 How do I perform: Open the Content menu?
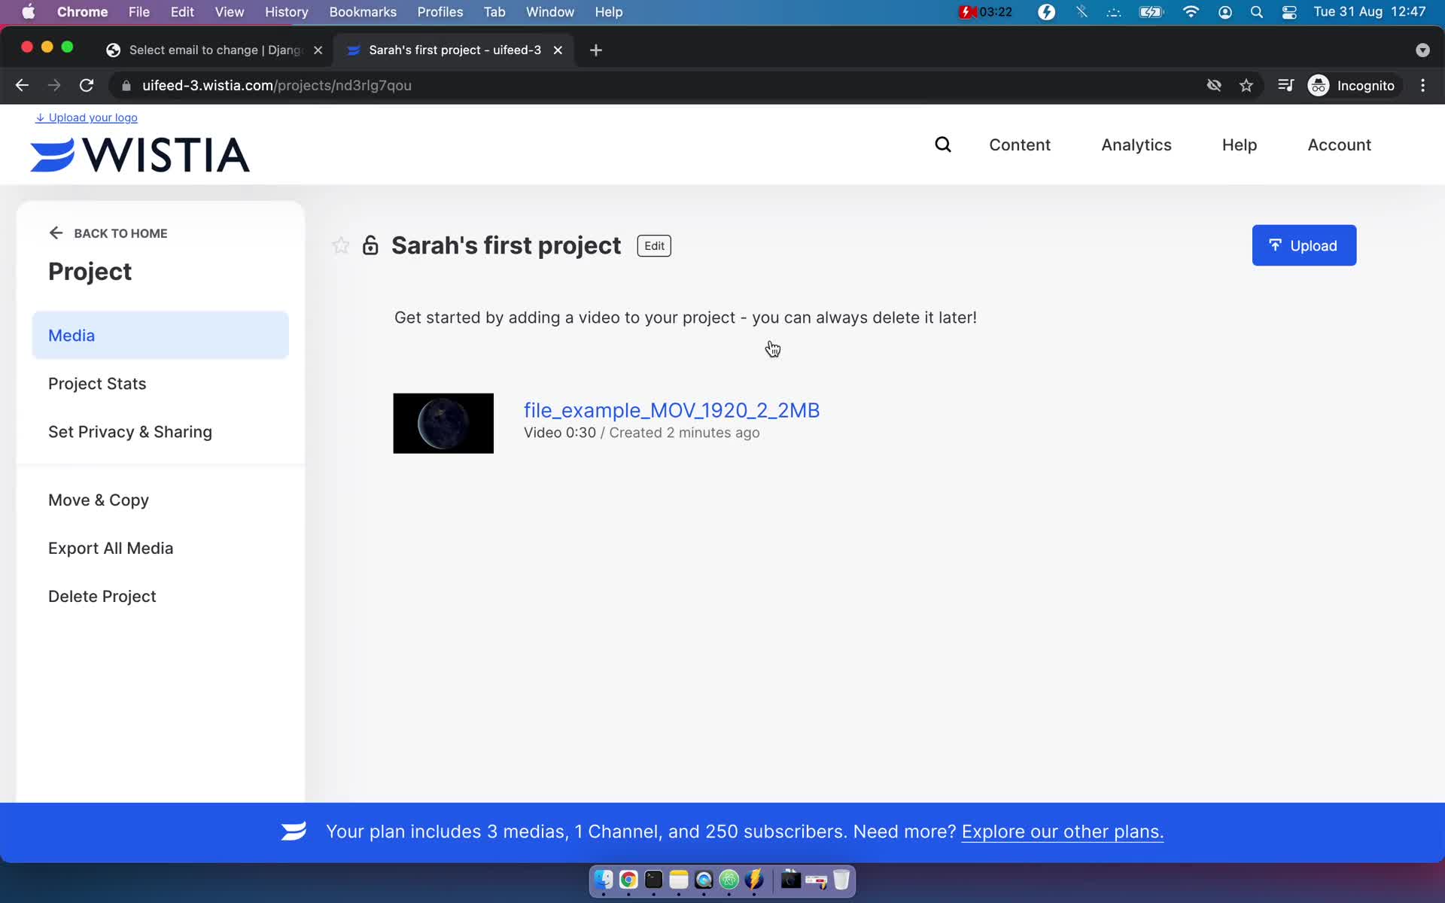point(1020,144)
